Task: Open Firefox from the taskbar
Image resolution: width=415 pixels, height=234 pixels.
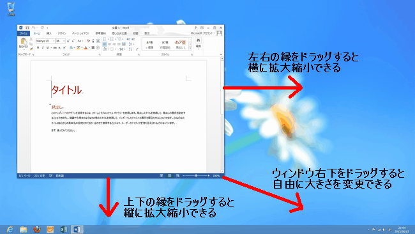Action: pos(37,230)
